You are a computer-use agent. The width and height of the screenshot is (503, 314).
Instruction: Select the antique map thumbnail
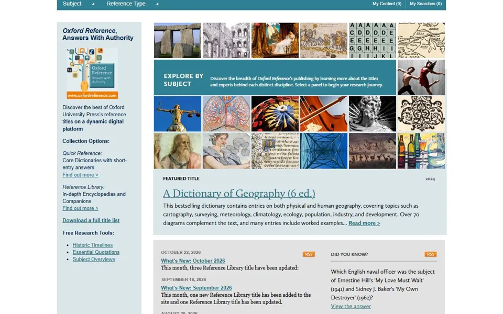pyautogui.click(x=421, y=40)
